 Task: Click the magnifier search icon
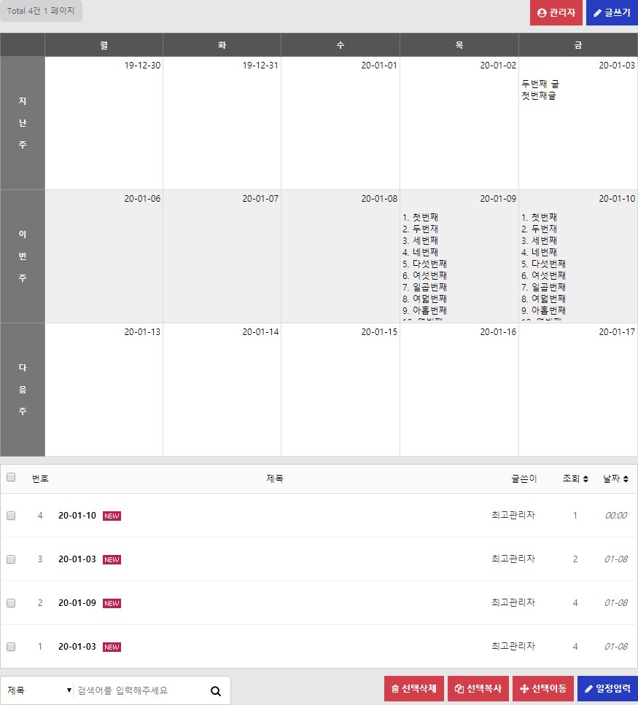coord(215,691)
